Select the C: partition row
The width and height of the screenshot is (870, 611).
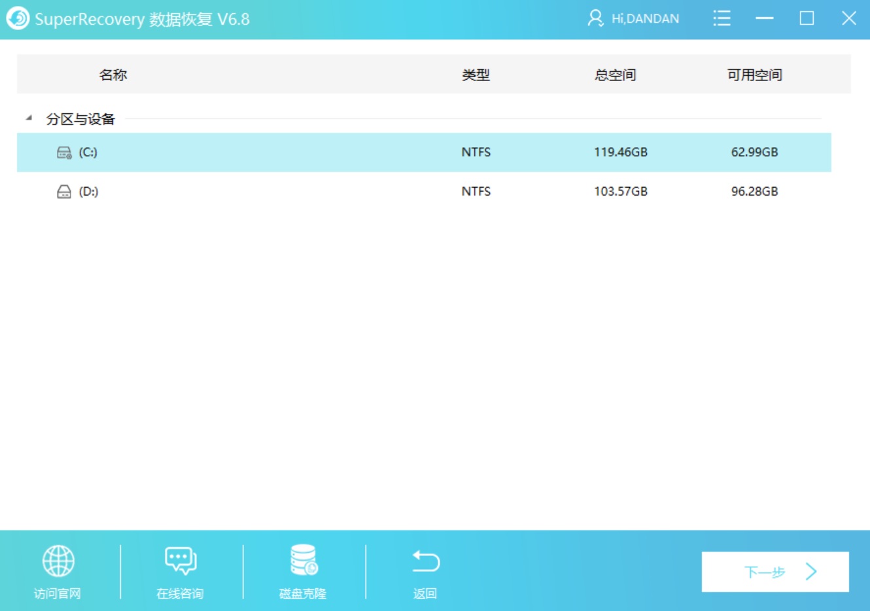[x=262, y=151]
